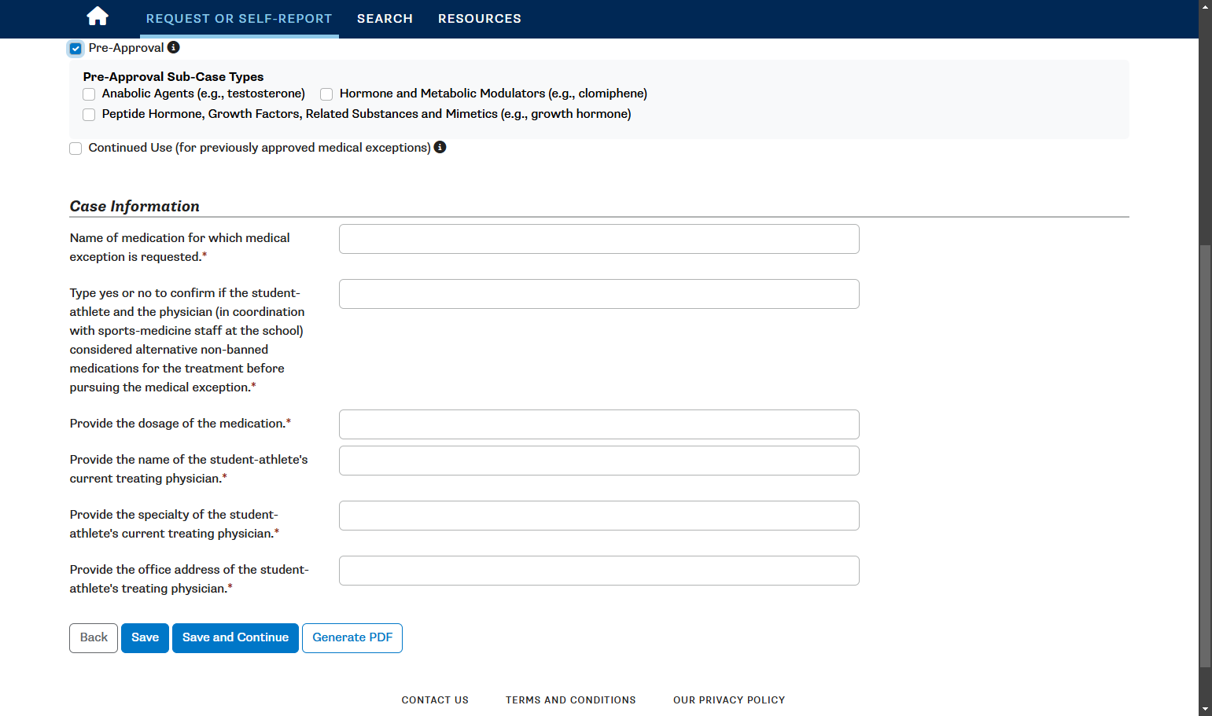The image size is (1212, 716).
Task: Generate PDF of the form
Action: point(352,638)
